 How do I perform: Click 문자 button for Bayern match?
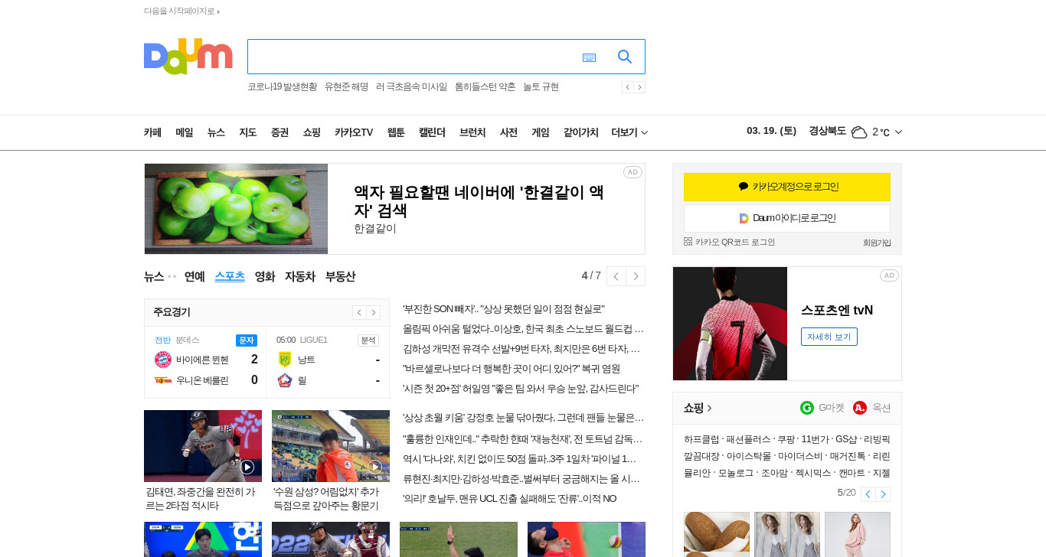247,340
